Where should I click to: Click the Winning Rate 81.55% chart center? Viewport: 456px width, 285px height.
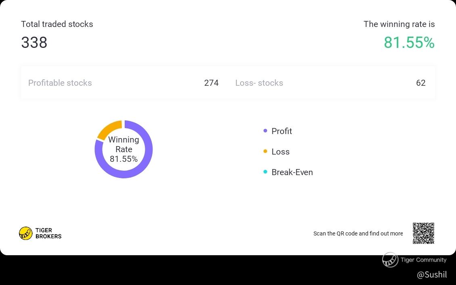tap(123, 149)
